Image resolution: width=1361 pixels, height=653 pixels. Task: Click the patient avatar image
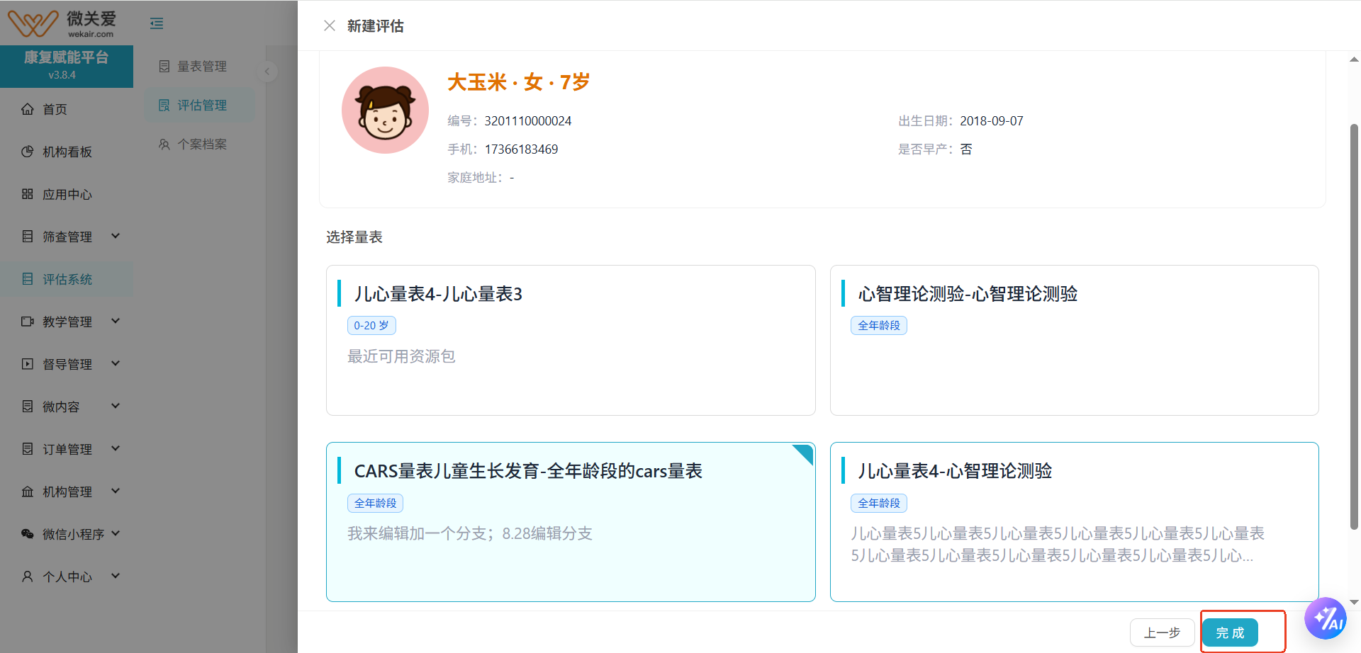385,110
